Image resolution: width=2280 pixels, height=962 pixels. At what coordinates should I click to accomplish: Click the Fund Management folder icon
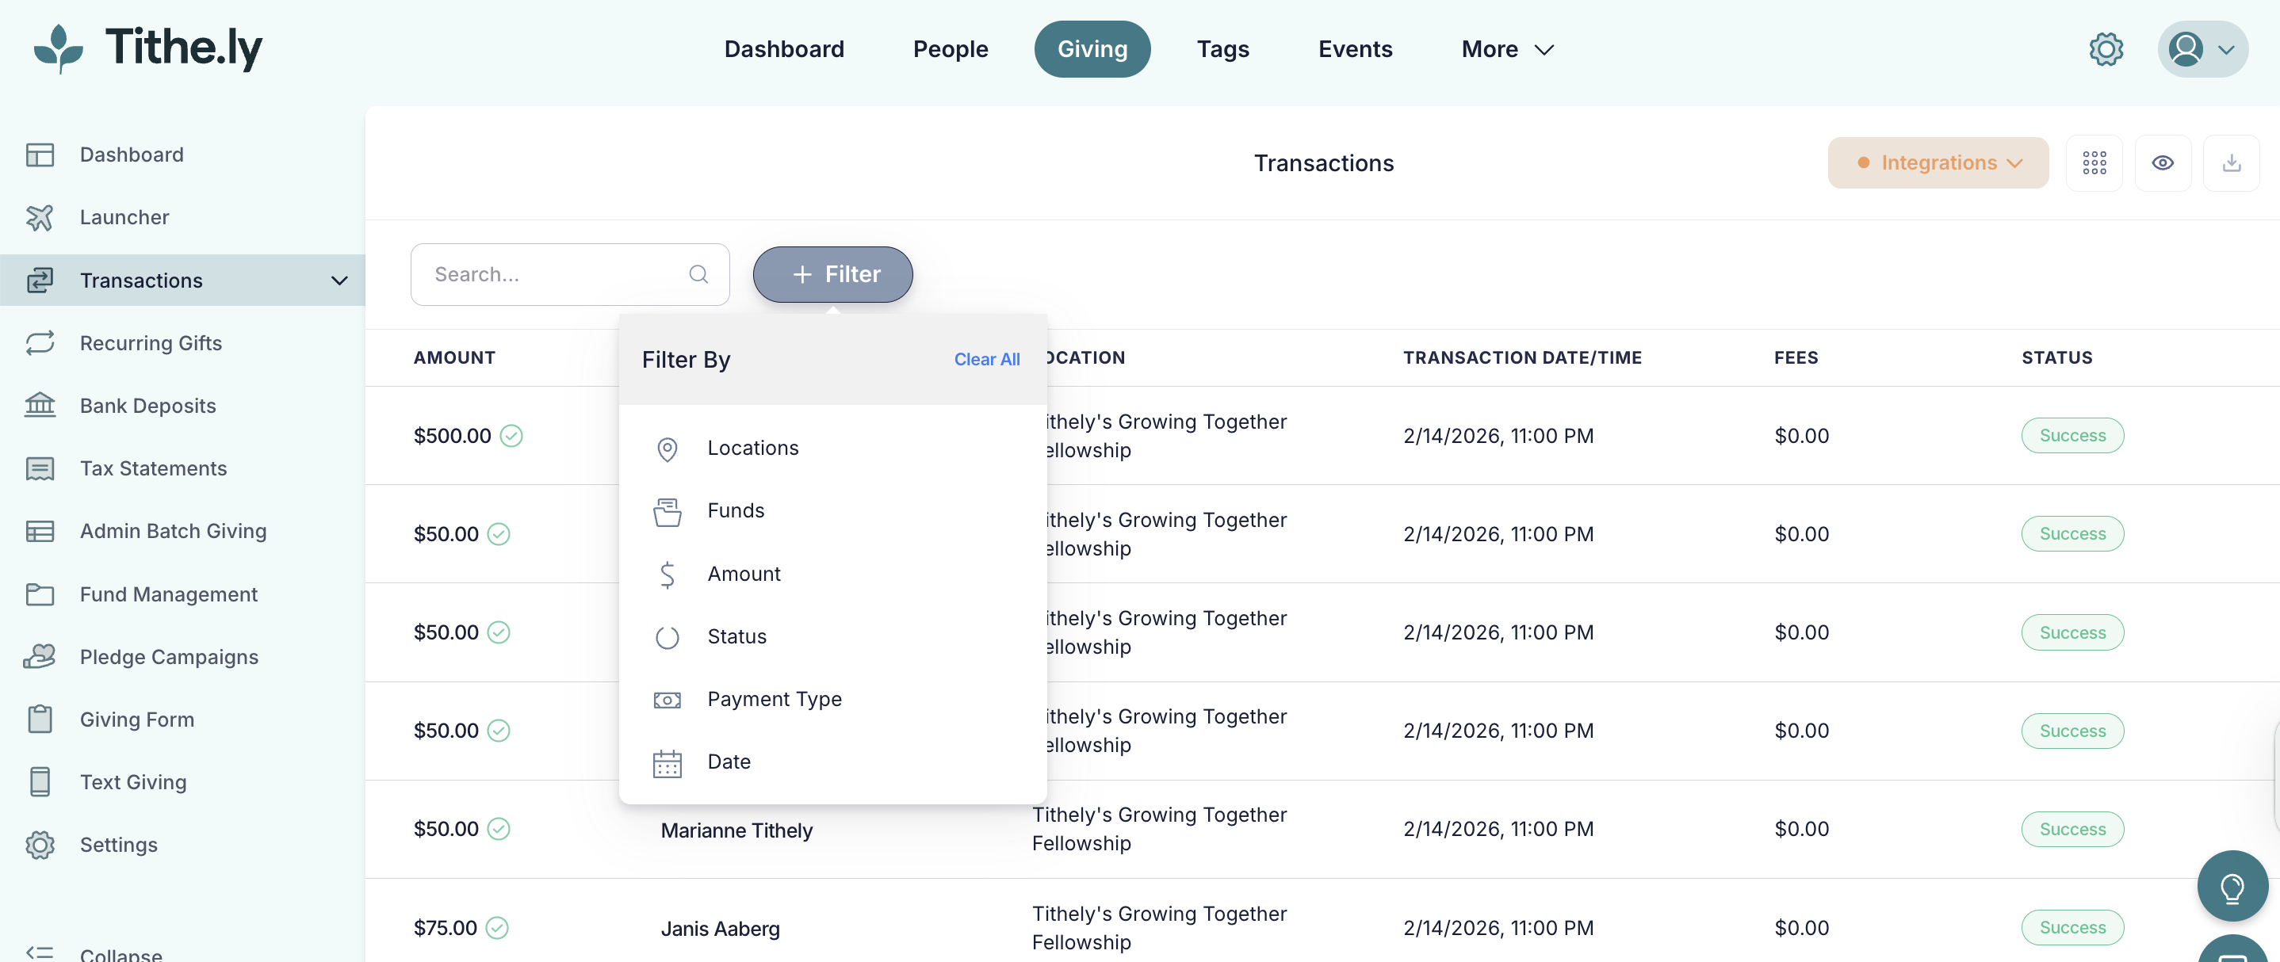[40, 595]
